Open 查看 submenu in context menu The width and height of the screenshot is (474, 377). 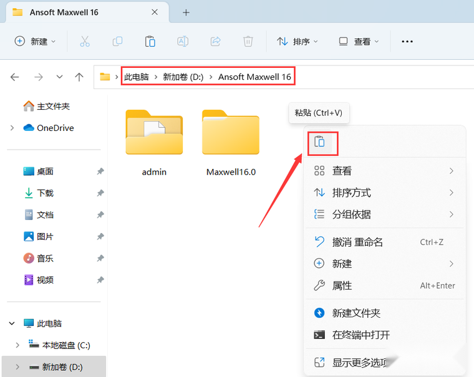(385, 171)
